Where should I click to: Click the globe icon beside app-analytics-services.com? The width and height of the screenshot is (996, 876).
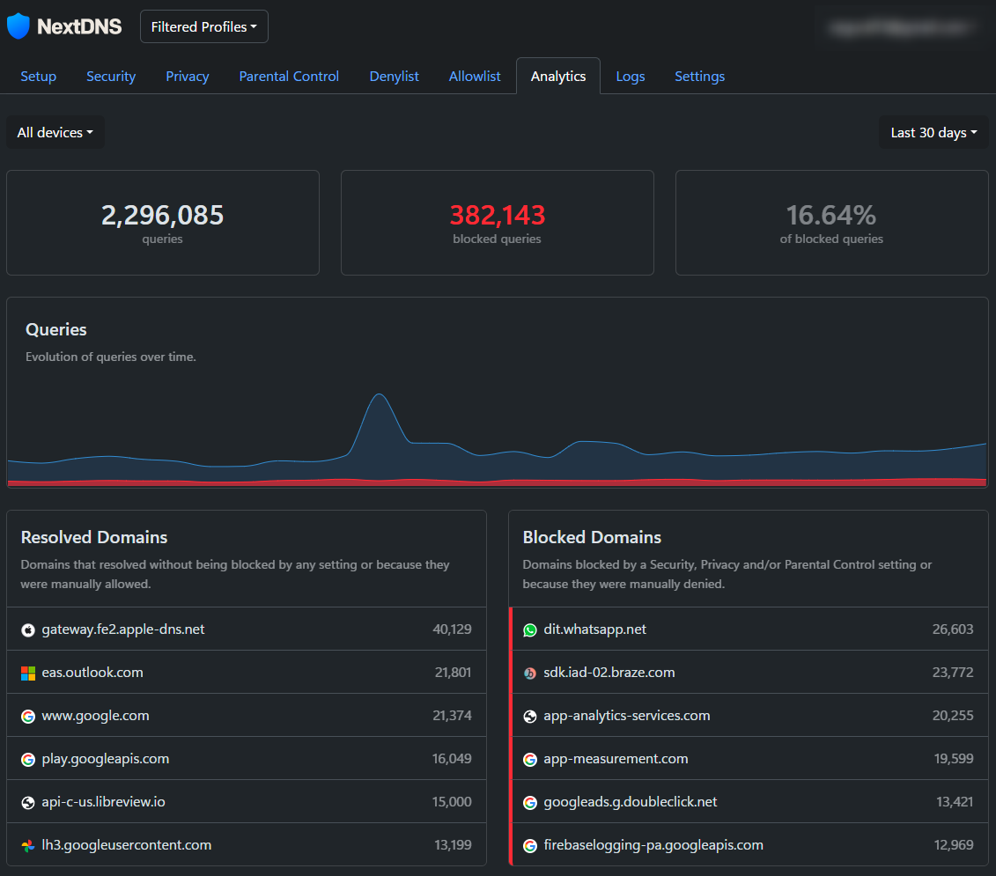click(x=529, y=715)
